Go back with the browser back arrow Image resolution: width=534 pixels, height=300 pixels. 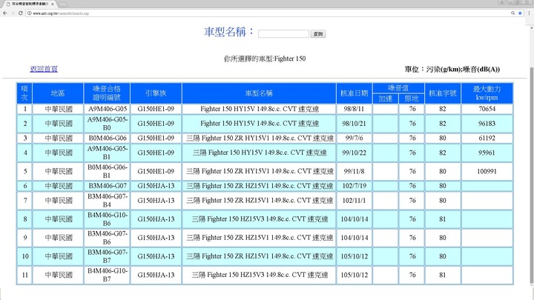click(4, 13)
